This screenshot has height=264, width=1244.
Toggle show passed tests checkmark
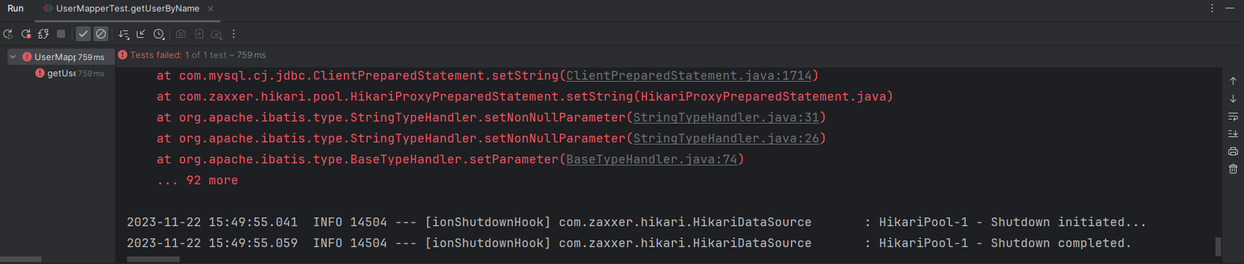coord(83,34)
